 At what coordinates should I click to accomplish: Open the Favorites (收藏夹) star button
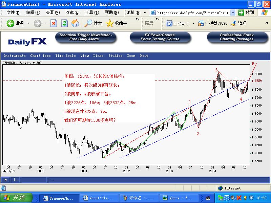[116, 23]
